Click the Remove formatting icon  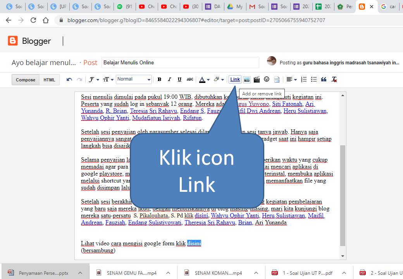point(333,79)
